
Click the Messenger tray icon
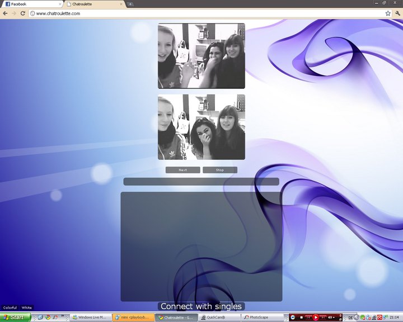[x=368, y=318]
